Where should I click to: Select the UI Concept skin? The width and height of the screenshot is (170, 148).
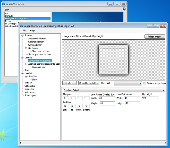click(11, 24)
